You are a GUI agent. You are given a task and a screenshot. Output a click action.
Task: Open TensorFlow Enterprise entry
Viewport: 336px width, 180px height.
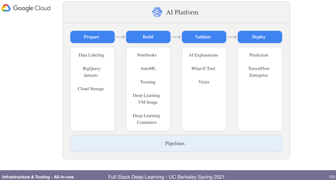(259, 72)
